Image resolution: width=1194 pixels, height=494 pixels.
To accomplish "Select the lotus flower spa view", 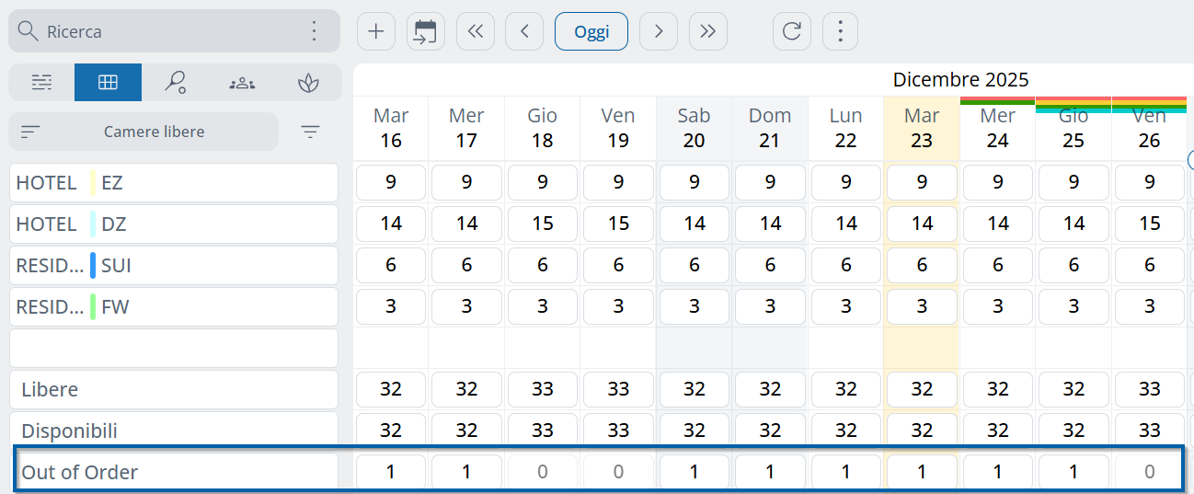I will (308, 83).
